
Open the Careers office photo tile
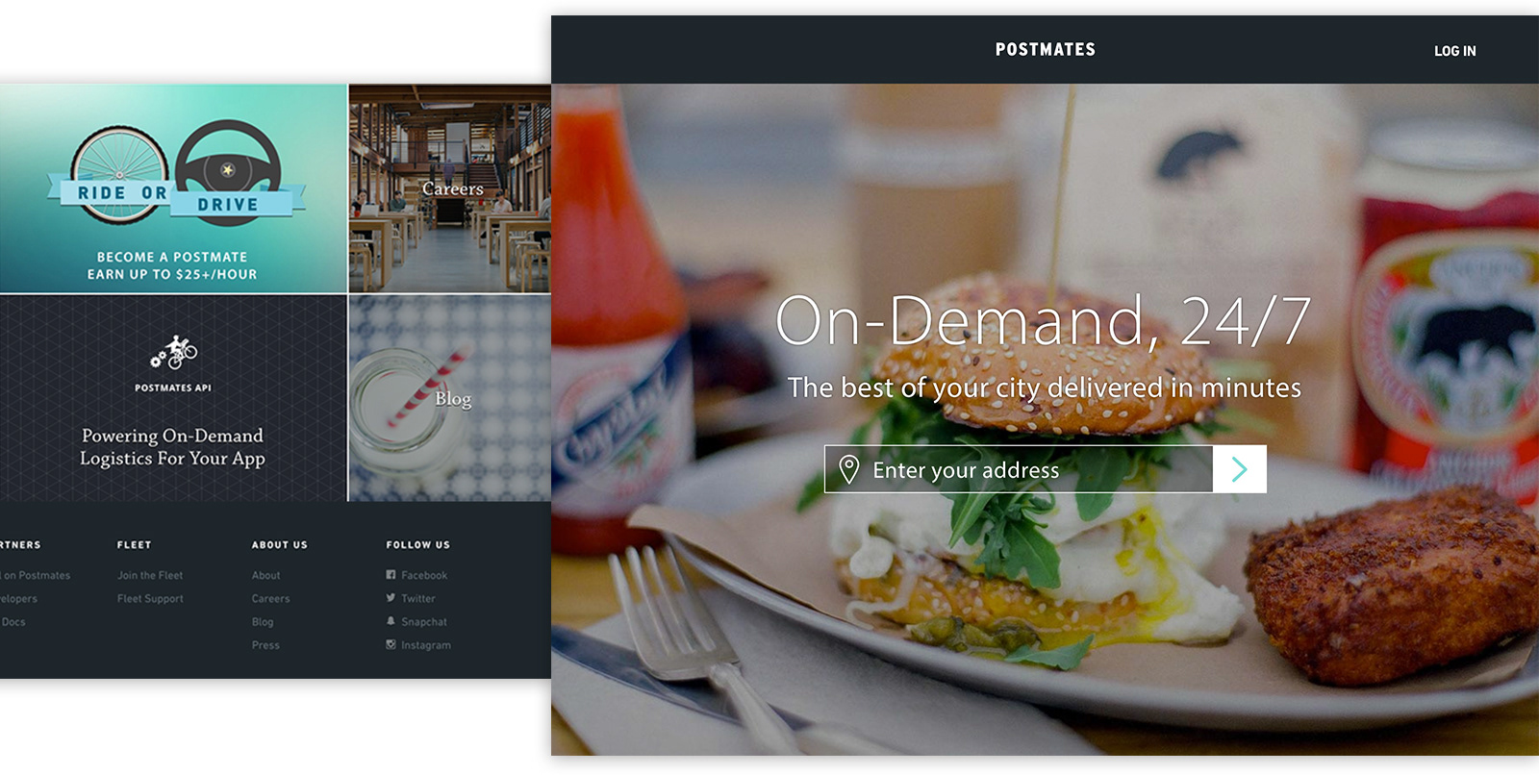click(x=449, y=188)
